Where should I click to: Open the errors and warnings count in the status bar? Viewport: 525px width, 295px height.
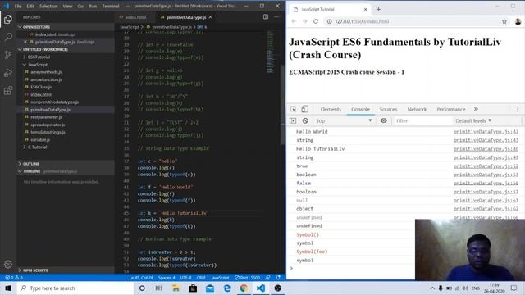point(14,278)
